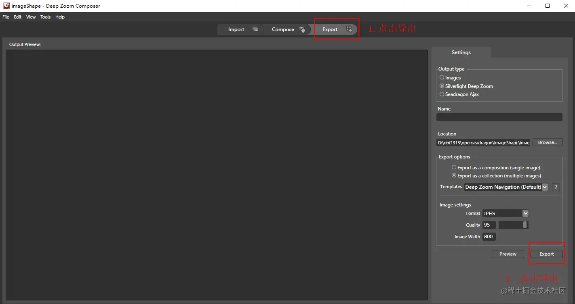Image resolution: width=575 pixels, height=304 pixels.
Task: Open the View menu
Action: pos(31,17)
